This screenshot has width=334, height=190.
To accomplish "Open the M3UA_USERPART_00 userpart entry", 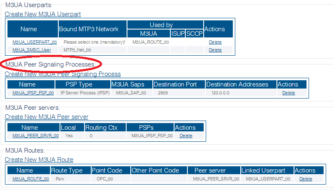I will click(35, 42).
